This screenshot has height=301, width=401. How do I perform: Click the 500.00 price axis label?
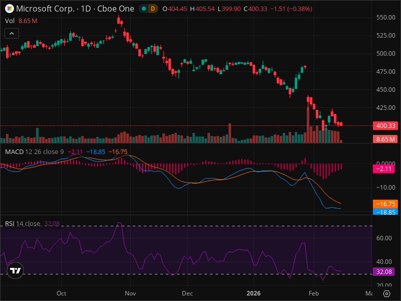coord(386,54)
